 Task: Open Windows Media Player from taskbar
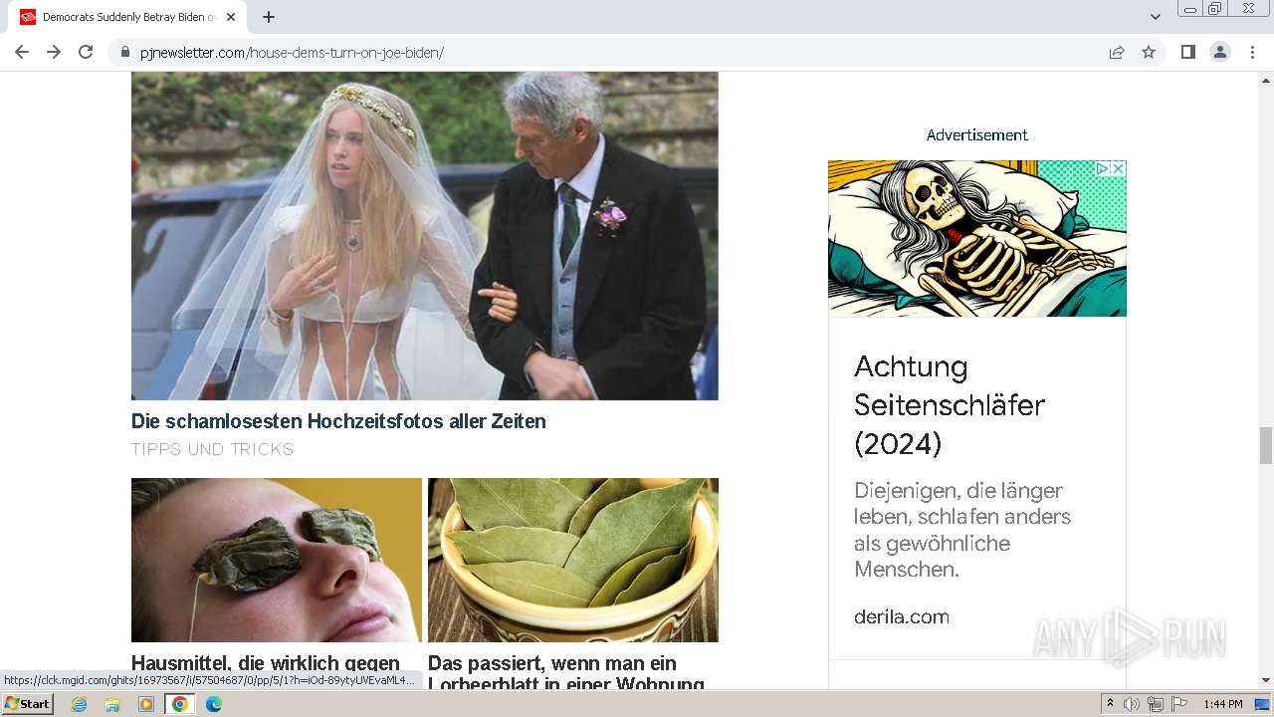click(x=146, y=704)
